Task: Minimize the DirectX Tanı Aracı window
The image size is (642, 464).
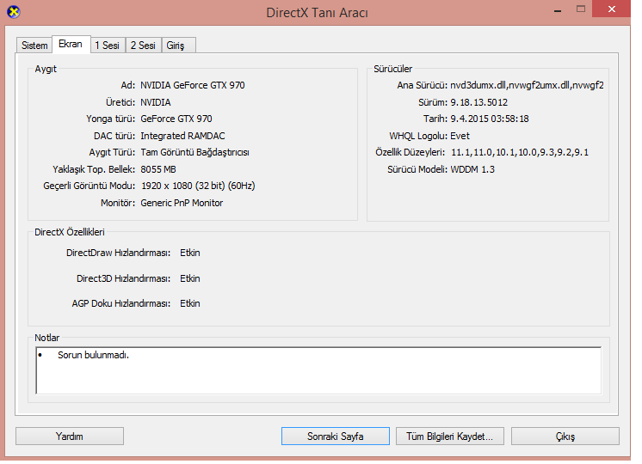Action: pyautogui.click(x=558, y=9)
